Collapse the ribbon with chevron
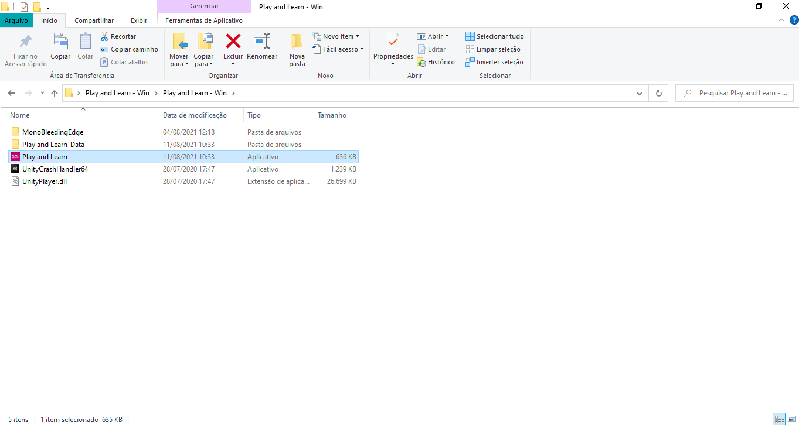Viewport: 799px width, 425px height. [x=781, y=20]
